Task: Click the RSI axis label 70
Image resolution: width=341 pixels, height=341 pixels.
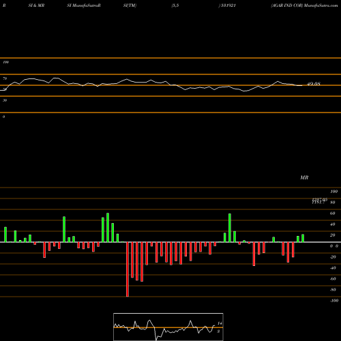Action: (5, 78)
